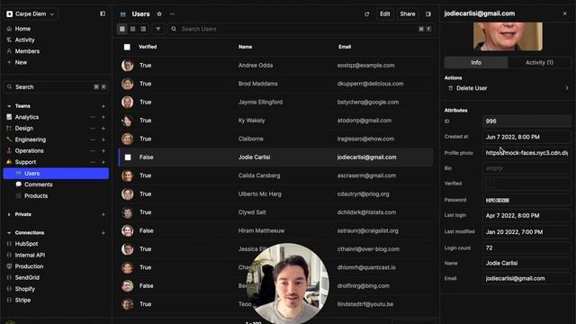The image size is (576, 324).
Task: Open the Design team
Action: pyautogui.click(x=24, y=128)
